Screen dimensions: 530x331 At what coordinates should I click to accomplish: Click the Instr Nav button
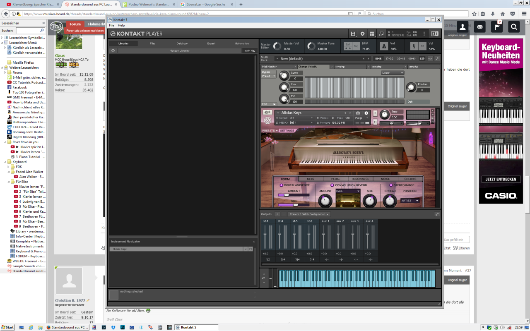pyautogui.click(x=250, y=50)
